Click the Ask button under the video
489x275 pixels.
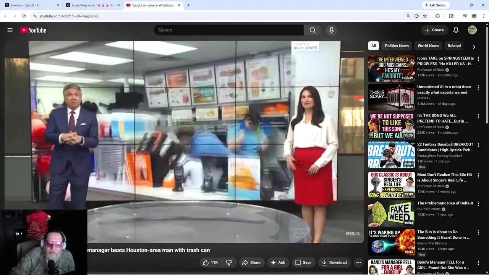point(278,262)
